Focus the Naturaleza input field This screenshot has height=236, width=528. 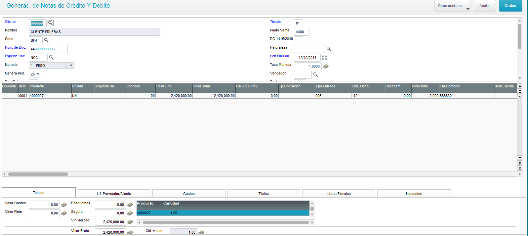[x=309, y=49]
